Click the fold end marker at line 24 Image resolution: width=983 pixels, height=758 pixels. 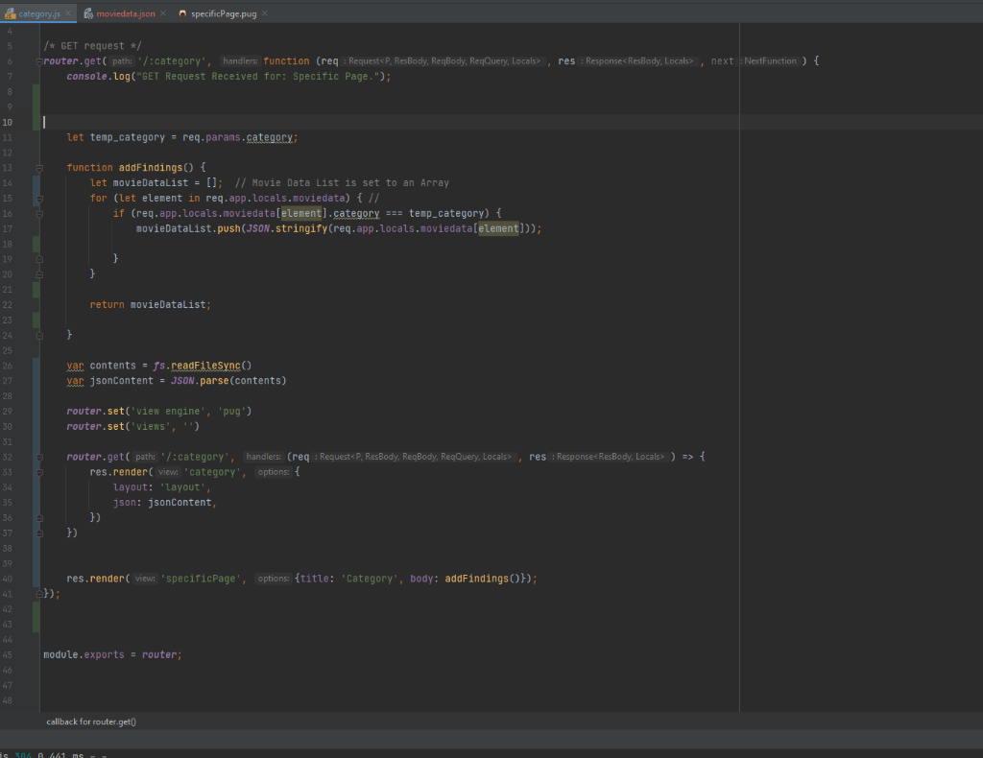pos(39,336)
